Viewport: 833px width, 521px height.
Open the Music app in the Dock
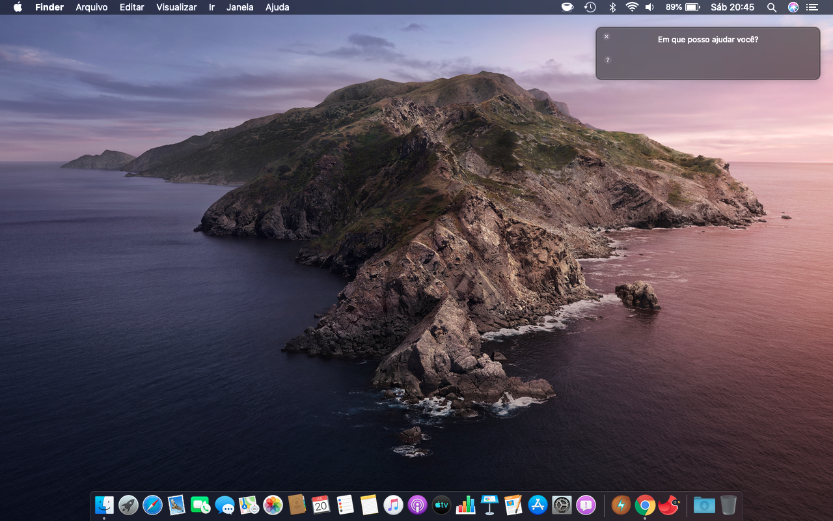click(393, 505)
